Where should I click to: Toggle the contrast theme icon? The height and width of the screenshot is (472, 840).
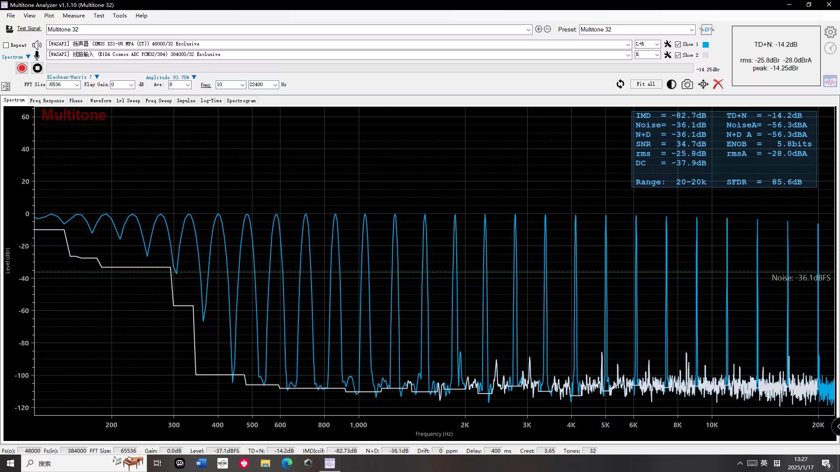(671, 84)
